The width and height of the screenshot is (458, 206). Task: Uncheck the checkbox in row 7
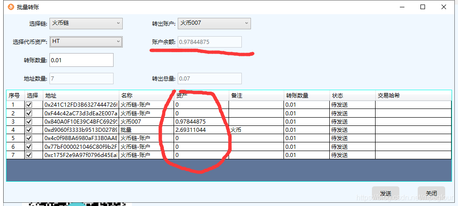click(29, 155)
